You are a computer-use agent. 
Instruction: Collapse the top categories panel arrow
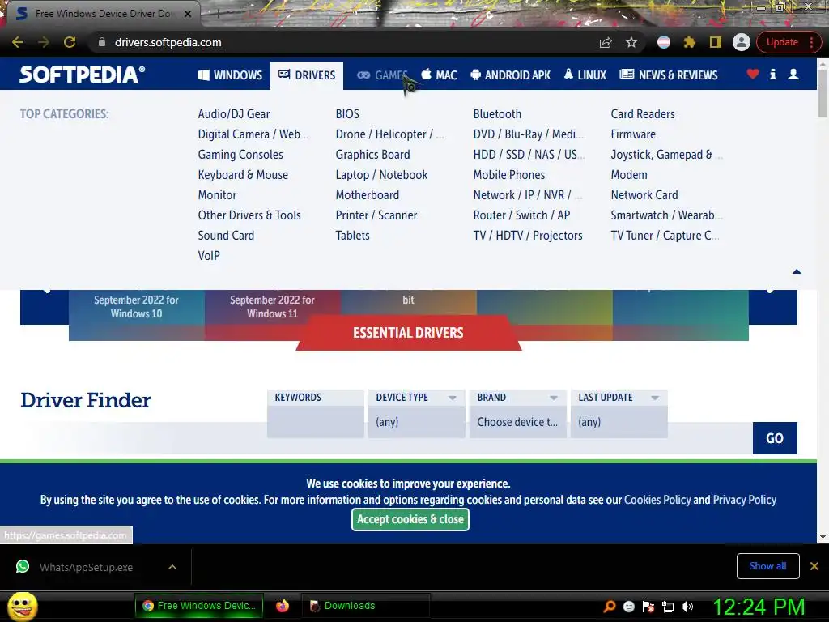(797, 271)
